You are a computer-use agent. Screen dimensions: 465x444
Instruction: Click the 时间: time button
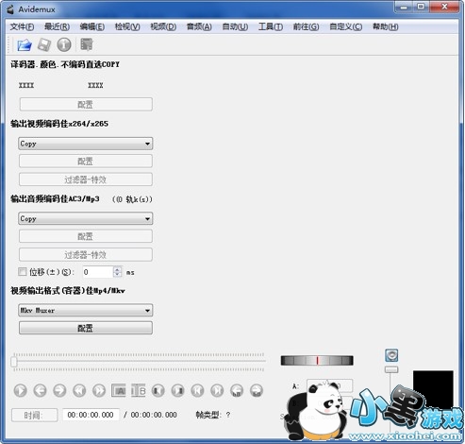(x=35, y=415)
